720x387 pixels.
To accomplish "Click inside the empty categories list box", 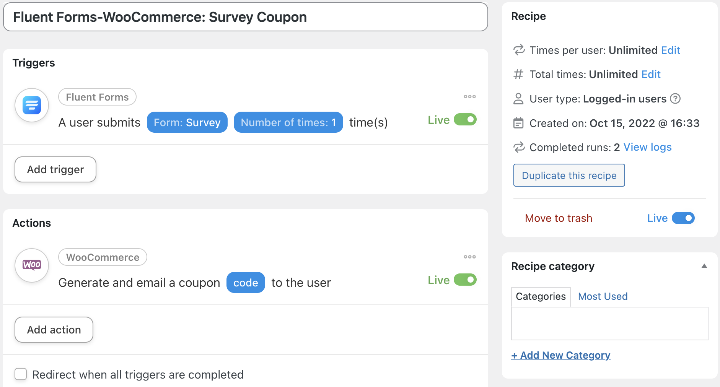I will click(x=610, y=324).
